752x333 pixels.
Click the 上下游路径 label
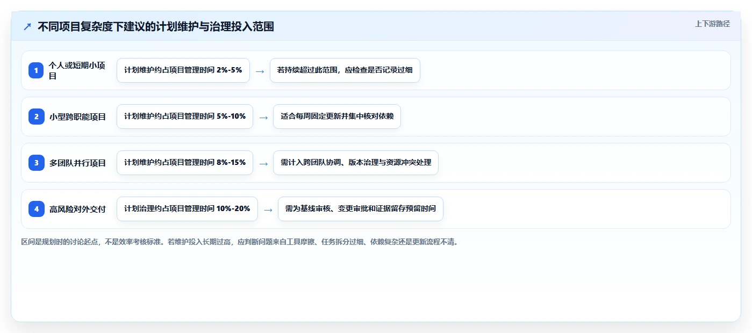click(x=712, y=24)
